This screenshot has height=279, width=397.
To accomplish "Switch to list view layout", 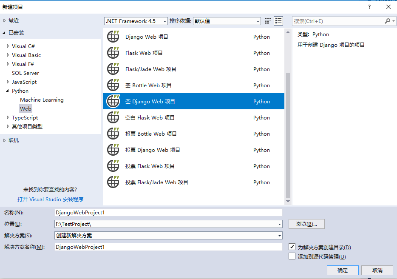I will (x=278, y=21).
